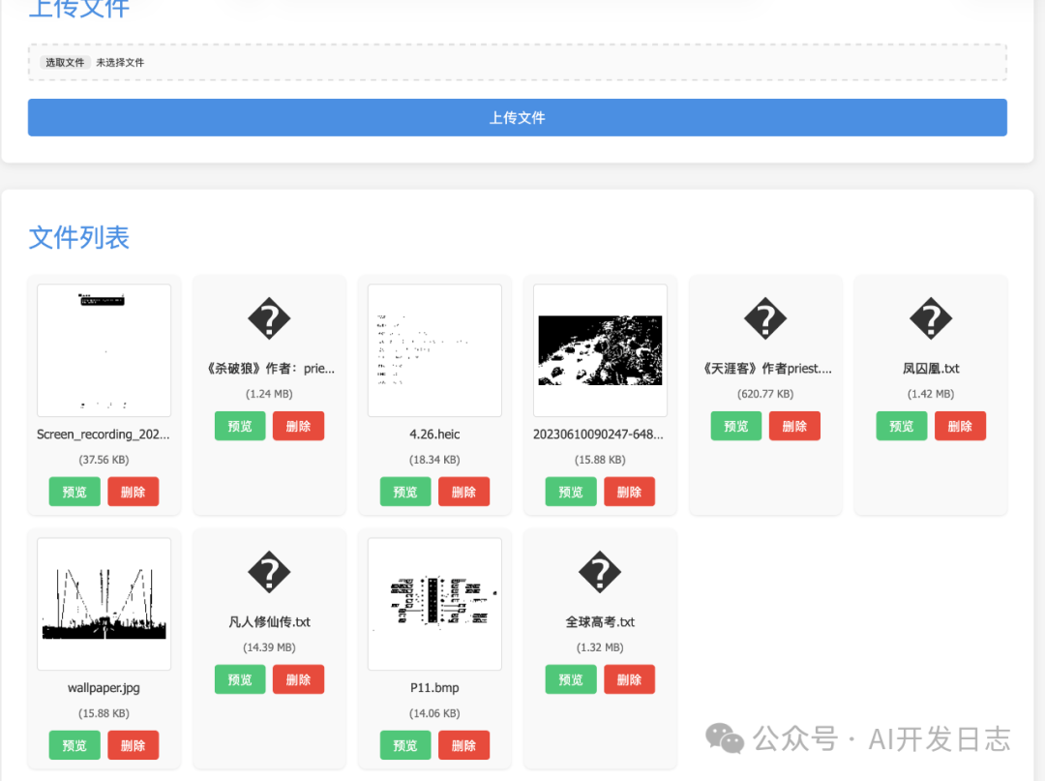Preview the P11.bmp file
The height and width of the screenshot is (781, 1045).
[405, 745]
